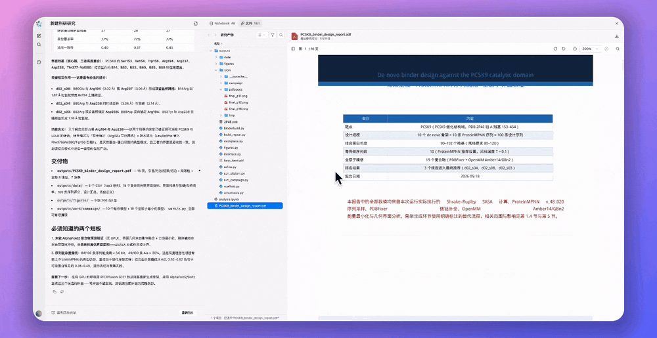Open structtools.py file
The width and height of the screenshot is (657, 338).
(x=231, y=193)
